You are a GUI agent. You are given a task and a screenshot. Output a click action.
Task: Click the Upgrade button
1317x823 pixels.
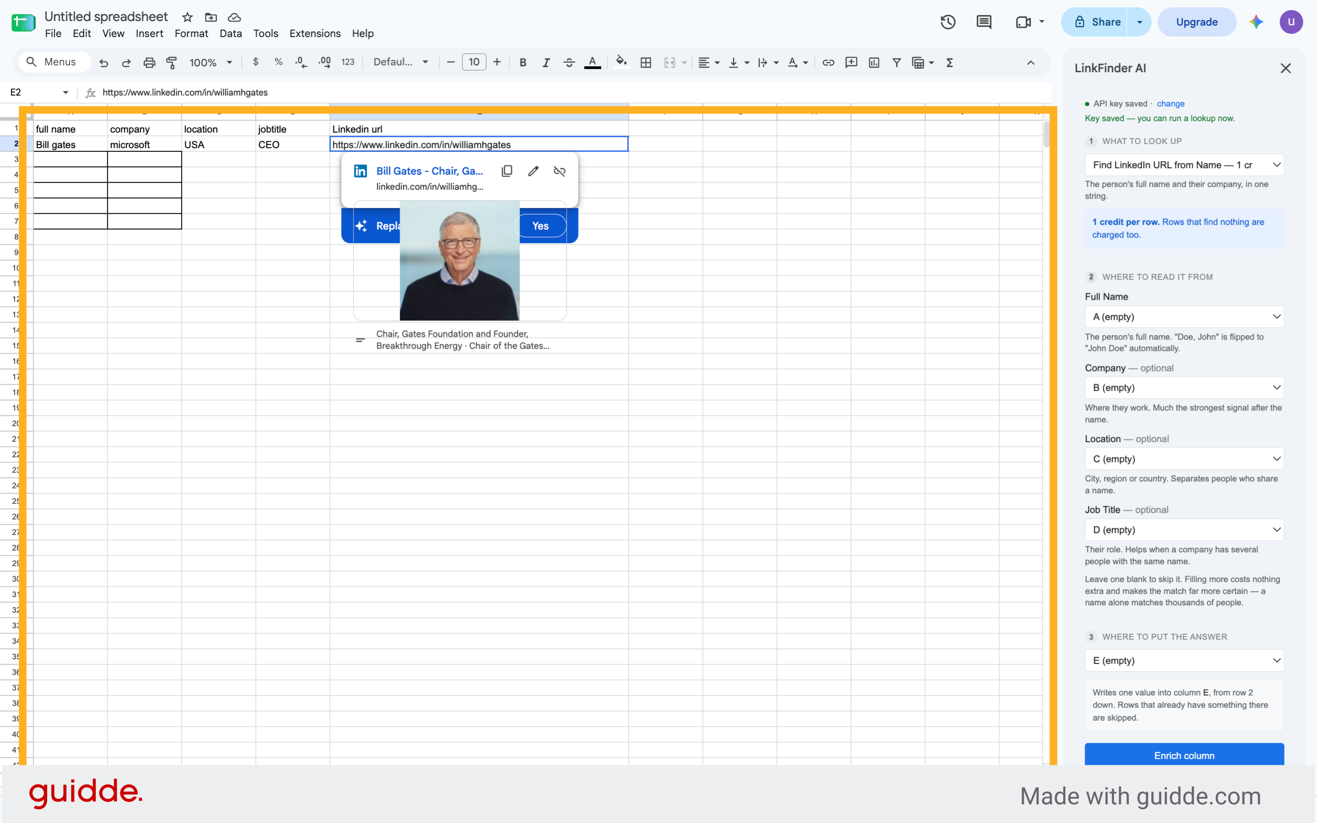[1197, 22]
